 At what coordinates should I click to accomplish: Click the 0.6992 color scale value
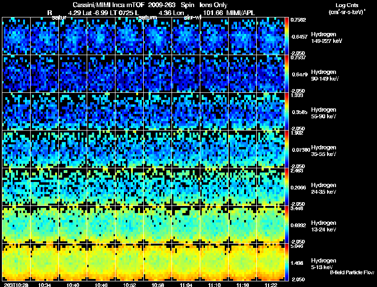coord(298,225)
